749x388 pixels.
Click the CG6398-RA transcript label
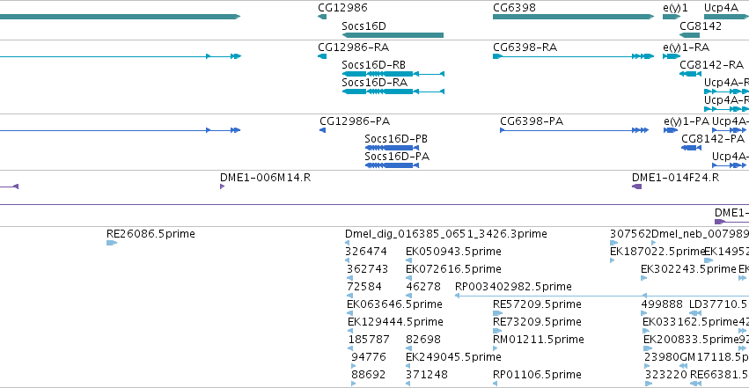(x=525, y=48)
